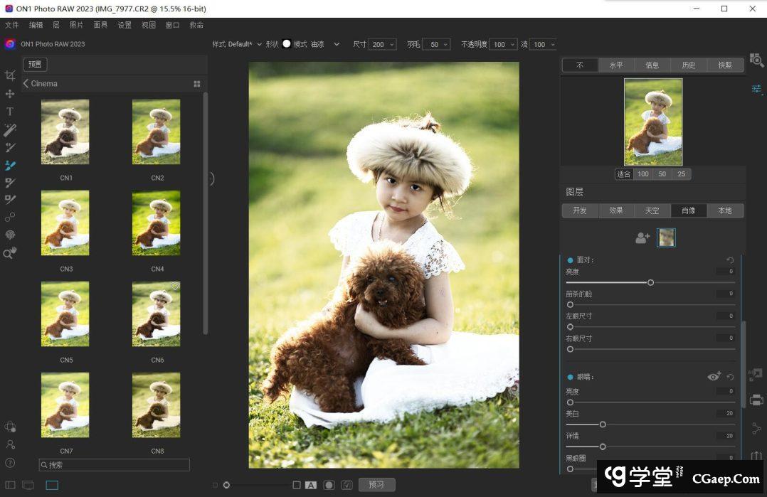This screenshot has height=497, width=767.
Task: Select the Text tool
Action: (10, 112)
